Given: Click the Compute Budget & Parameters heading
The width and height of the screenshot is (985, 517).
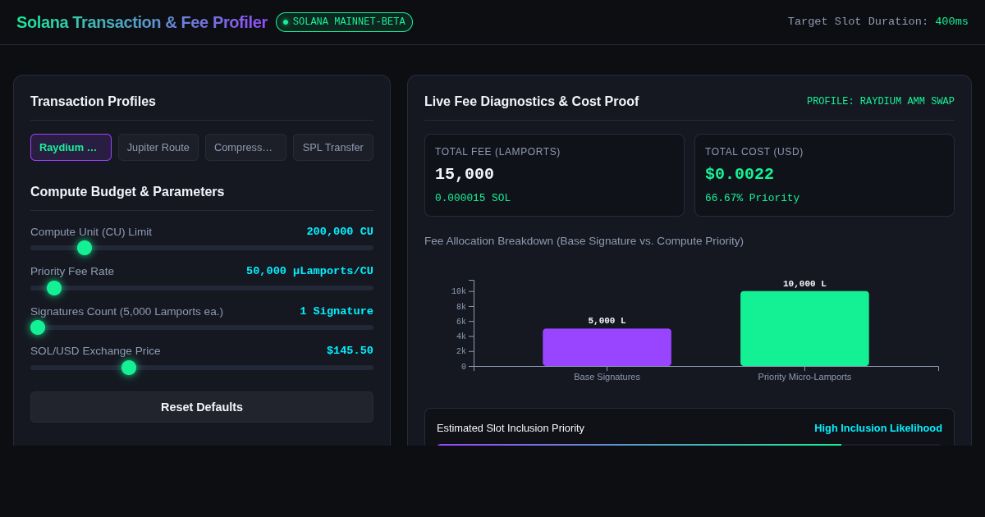Looking at the screenshot, I should (127, 192).
